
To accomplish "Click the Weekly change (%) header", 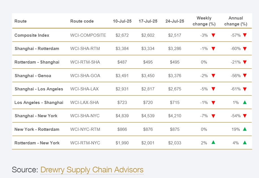I will (x=204, y=21).
